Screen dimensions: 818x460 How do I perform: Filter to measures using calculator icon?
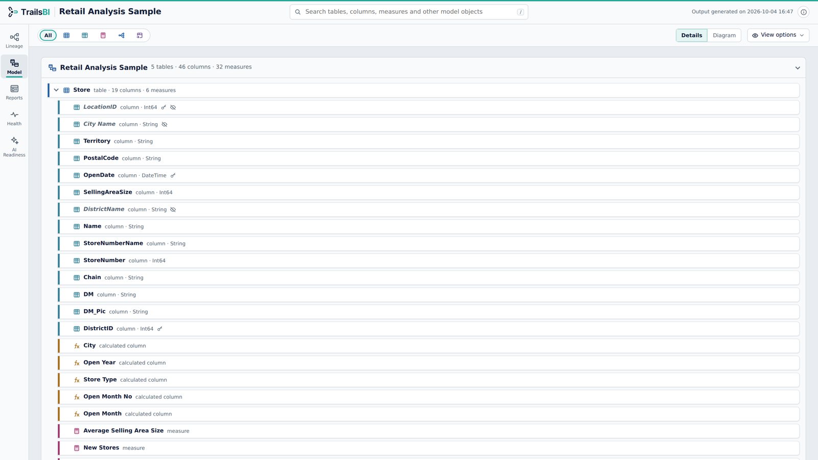[103, 35]
